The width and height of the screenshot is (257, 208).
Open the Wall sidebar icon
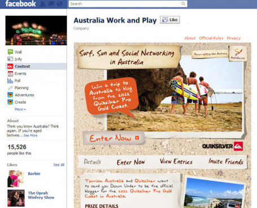(10, 52)
